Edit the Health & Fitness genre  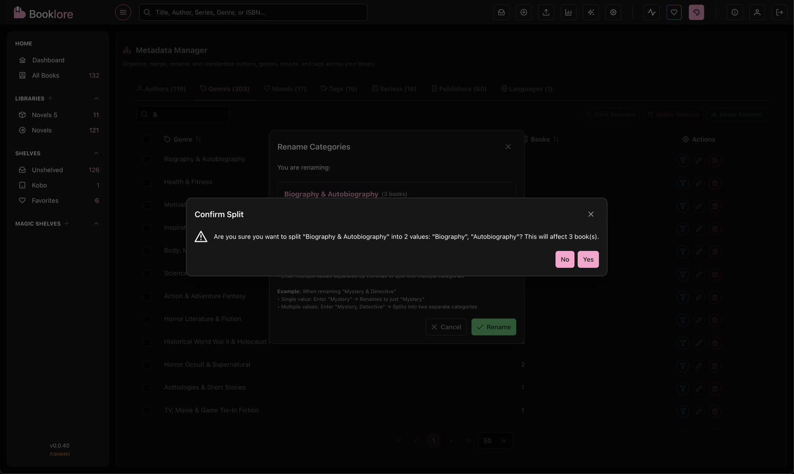pyautogui.click(x=699, y=183)
